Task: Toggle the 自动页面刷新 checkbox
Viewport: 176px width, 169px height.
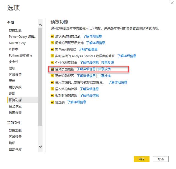Action: [x=52, y=69]
